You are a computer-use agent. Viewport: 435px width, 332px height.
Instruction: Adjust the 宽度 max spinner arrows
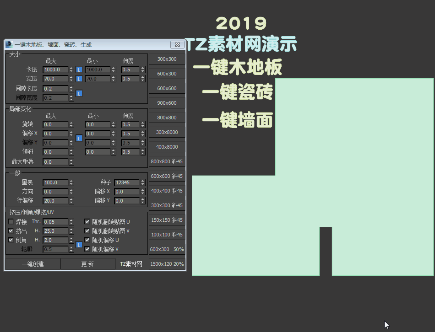[x=71, y=79]
